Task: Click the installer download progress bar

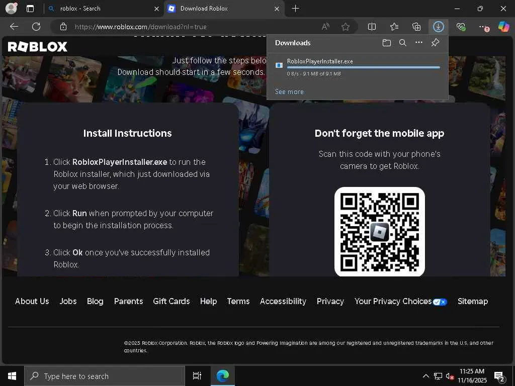Action: tap(363, 67)
